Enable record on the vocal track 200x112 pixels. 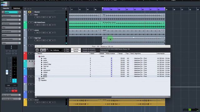click(36, 102)
